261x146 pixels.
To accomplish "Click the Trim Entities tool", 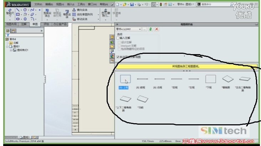I will coord(47,13).
